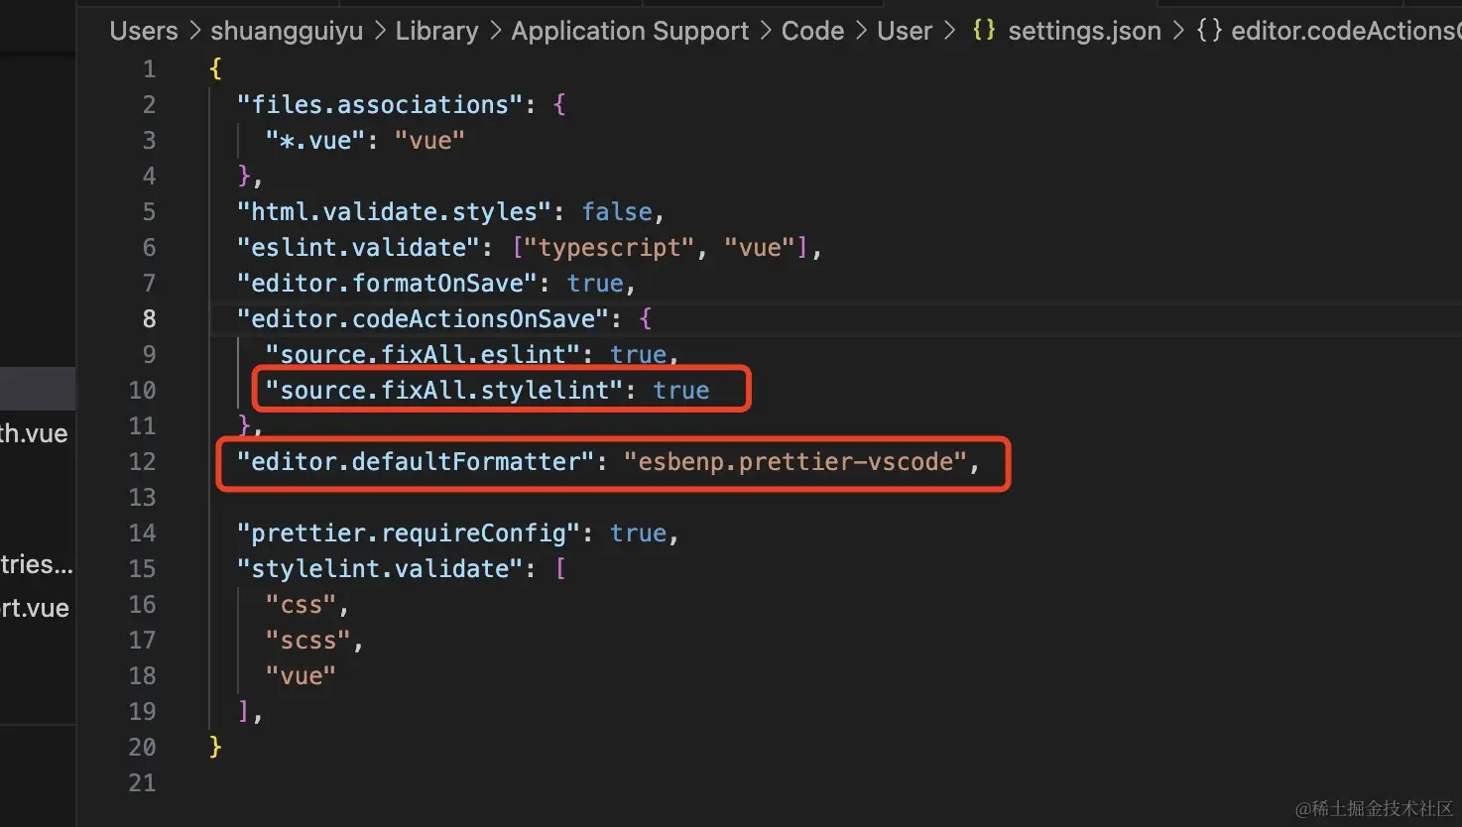Click the User breadcrumb entry

point(904,30)
